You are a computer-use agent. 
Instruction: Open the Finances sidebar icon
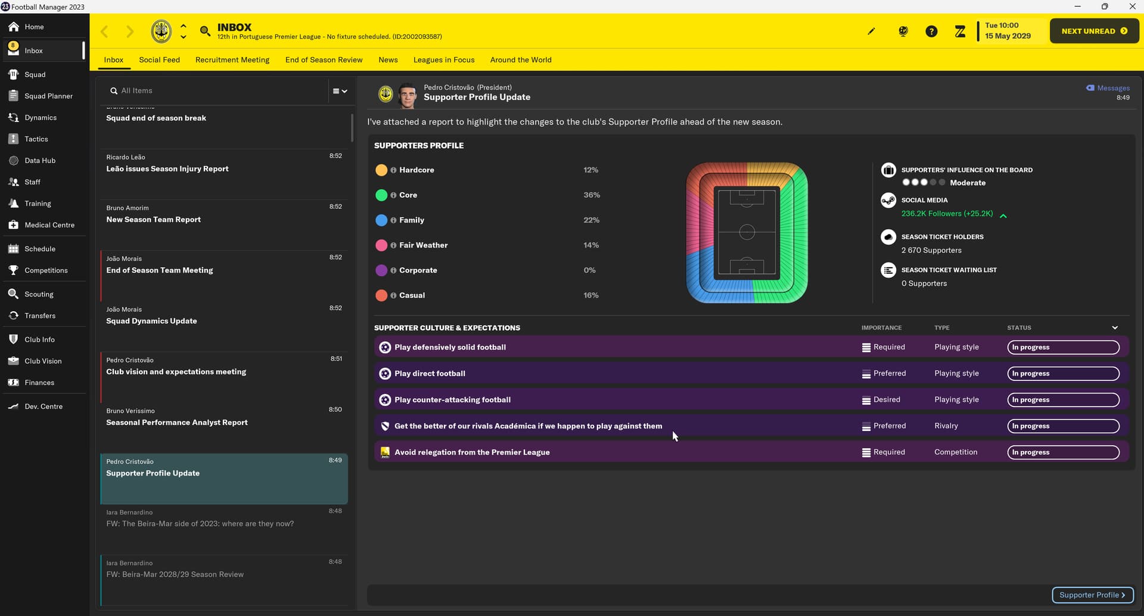point(13,383)
